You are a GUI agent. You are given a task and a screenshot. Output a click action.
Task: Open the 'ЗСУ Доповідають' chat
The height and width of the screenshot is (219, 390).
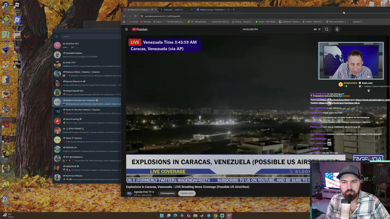(x=87, y=158)
